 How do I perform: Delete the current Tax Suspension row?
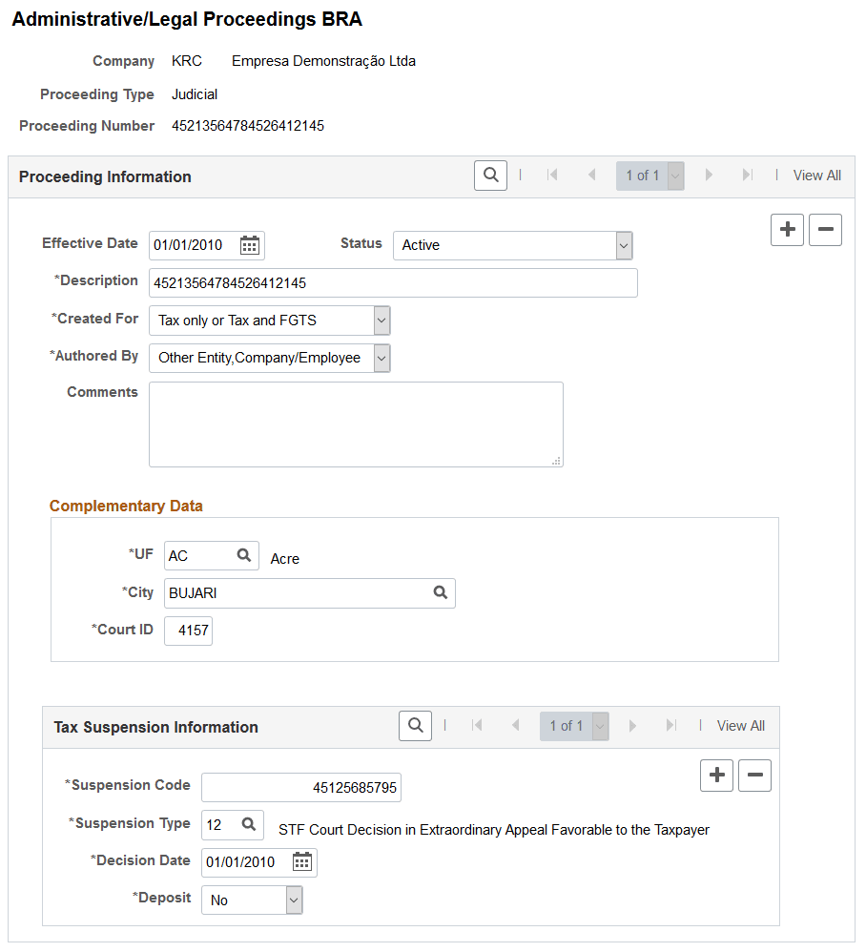tap(754, 776)
